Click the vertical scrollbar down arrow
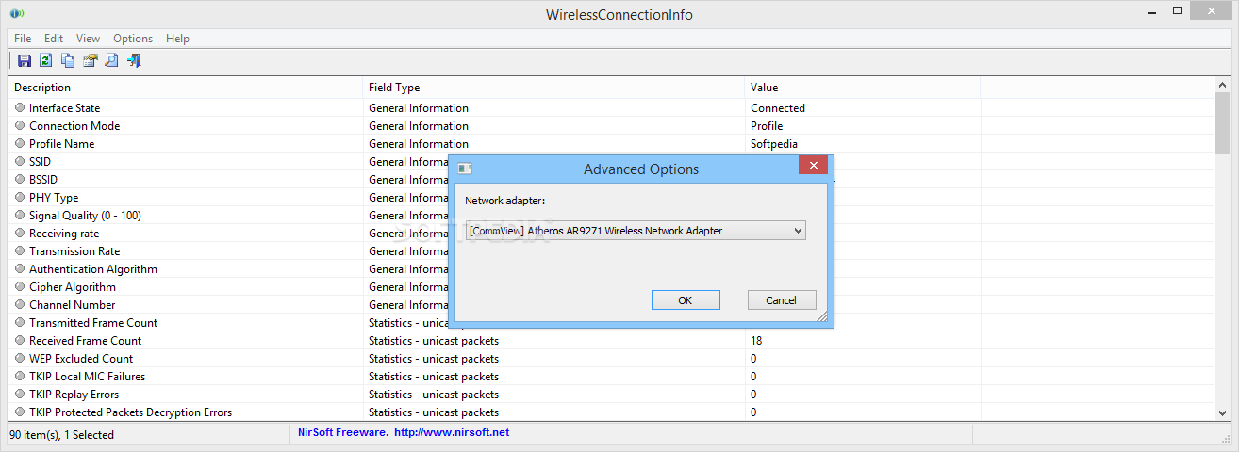Screen dimensions: 1239x452 pos(1222,412)
